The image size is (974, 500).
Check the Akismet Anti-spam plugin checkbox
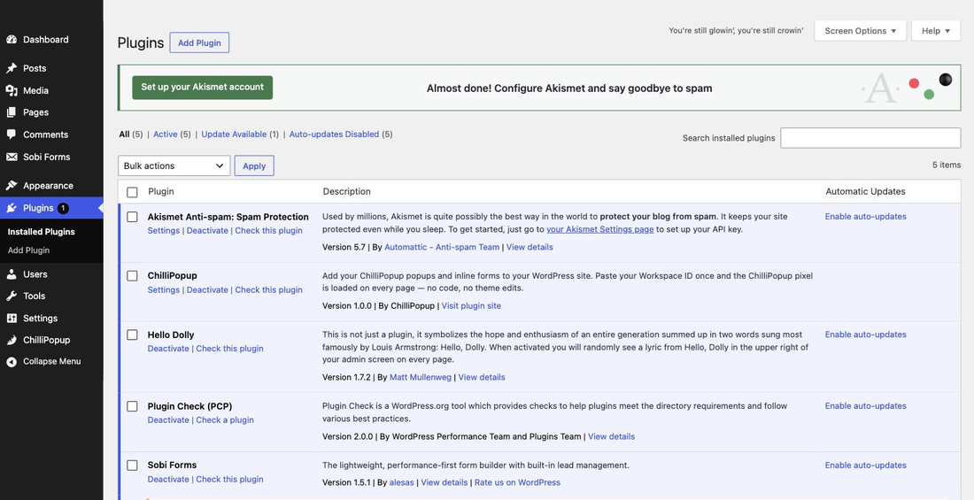tap(132, 217)
